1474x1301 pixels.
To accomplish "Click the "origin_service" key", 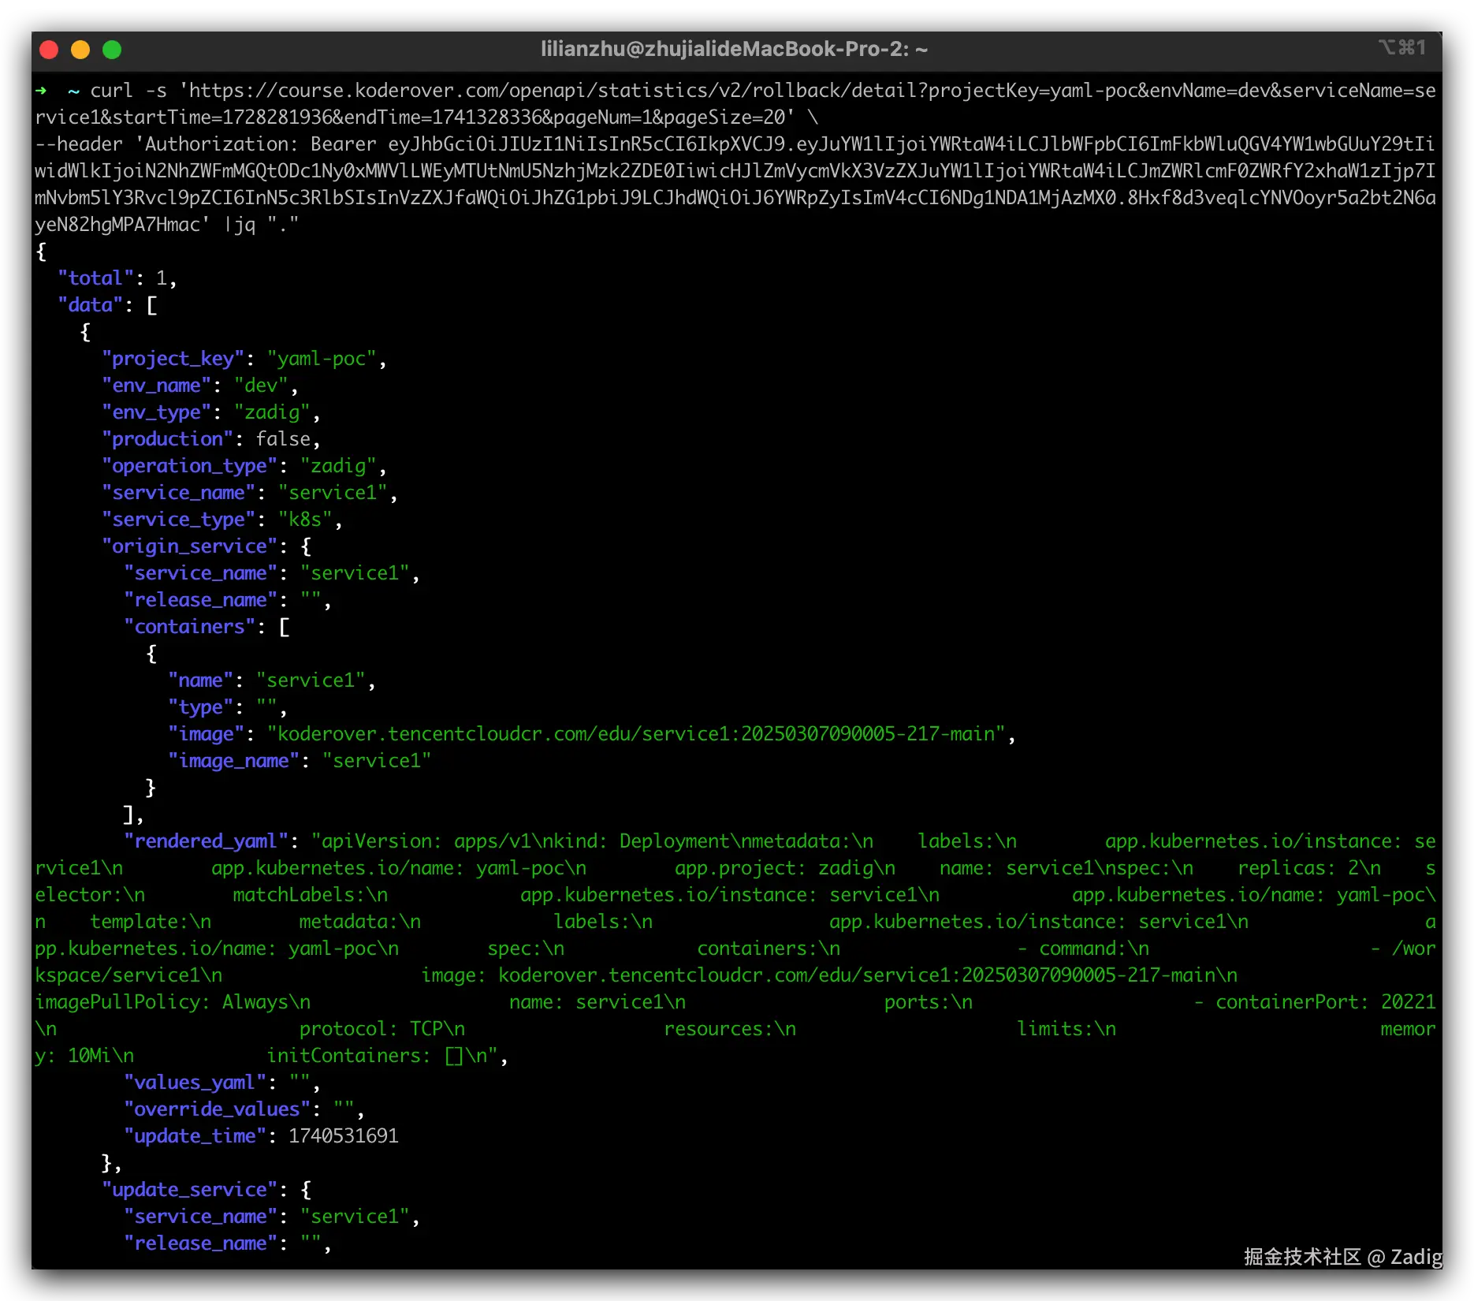I will click(189, 546).
